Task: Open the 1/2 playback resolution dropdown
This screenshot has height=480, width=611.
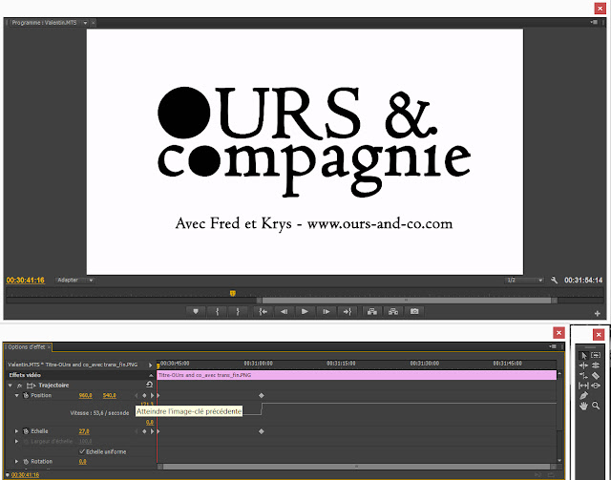Action: coord(524,280)
